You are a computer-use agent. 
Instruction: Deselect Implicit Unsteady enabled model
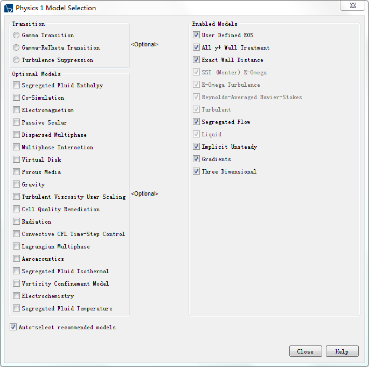point(197,147)
